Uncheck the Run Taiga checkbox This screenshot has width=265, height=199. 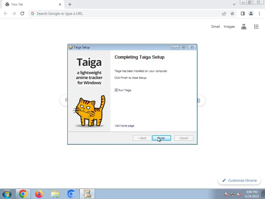pos(116,90)
